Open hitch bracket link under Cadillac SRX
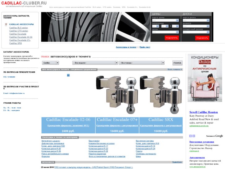The image size is (225, 169). pos(161,126)
